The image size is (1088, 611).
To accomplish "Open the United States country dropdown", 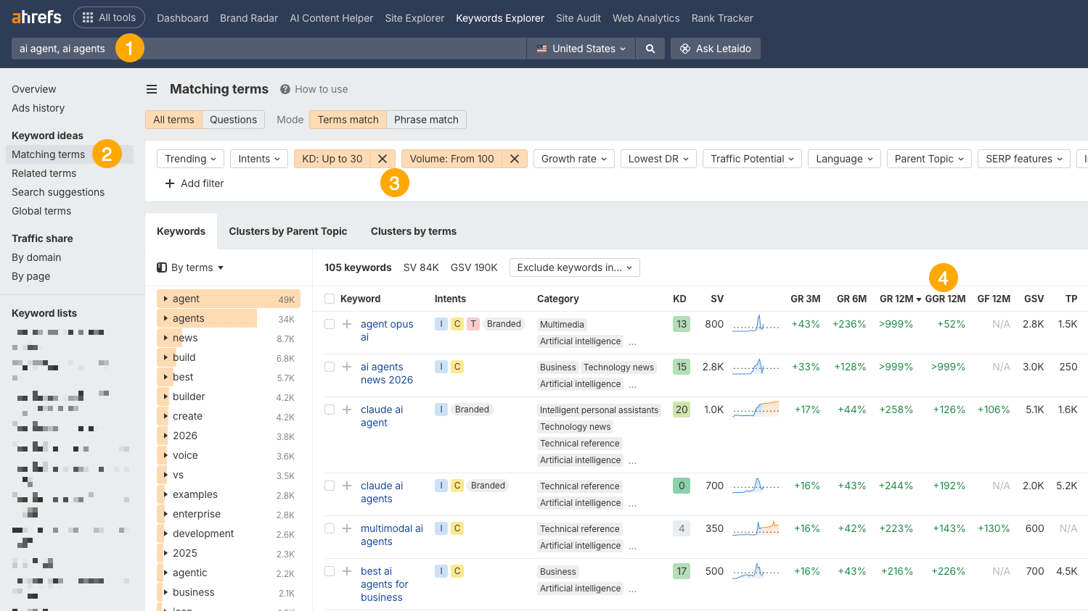I will [x=581, y=49].
